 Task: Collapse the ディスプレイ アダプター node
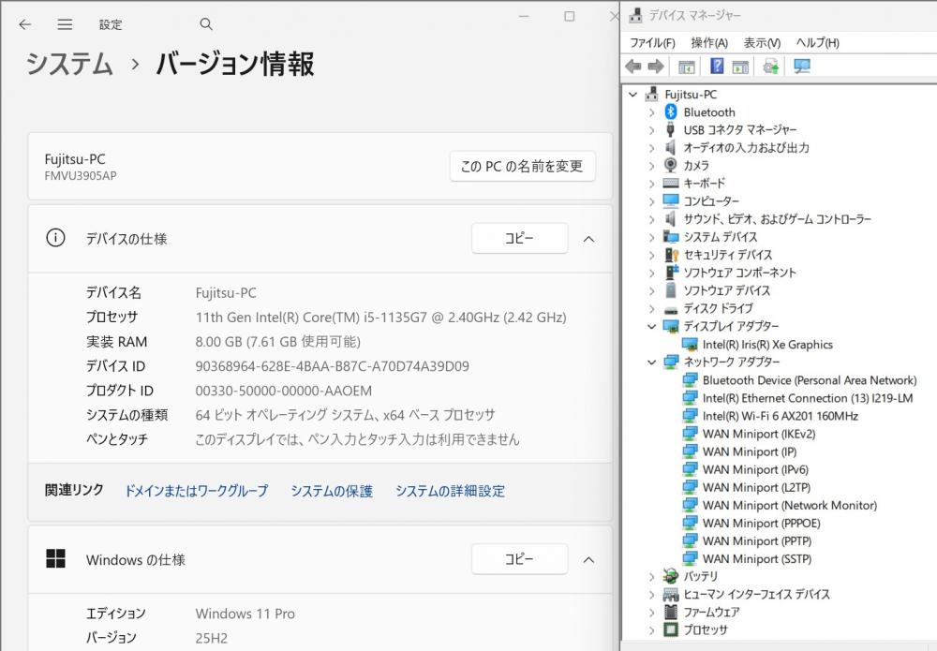pos(652,327)
